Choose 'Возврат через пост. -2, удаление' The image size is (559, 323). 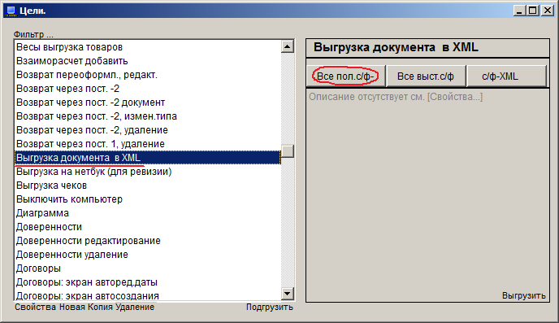(148, 130)
